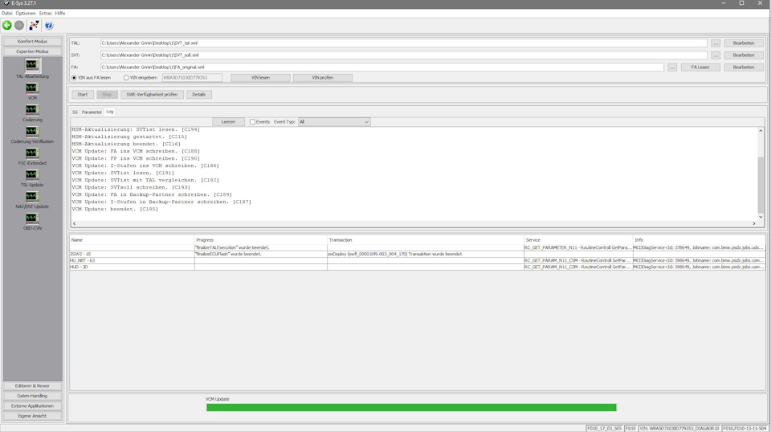Open Externe Applikationen section
Screen dimensions: 771x432
click(32, 406)
